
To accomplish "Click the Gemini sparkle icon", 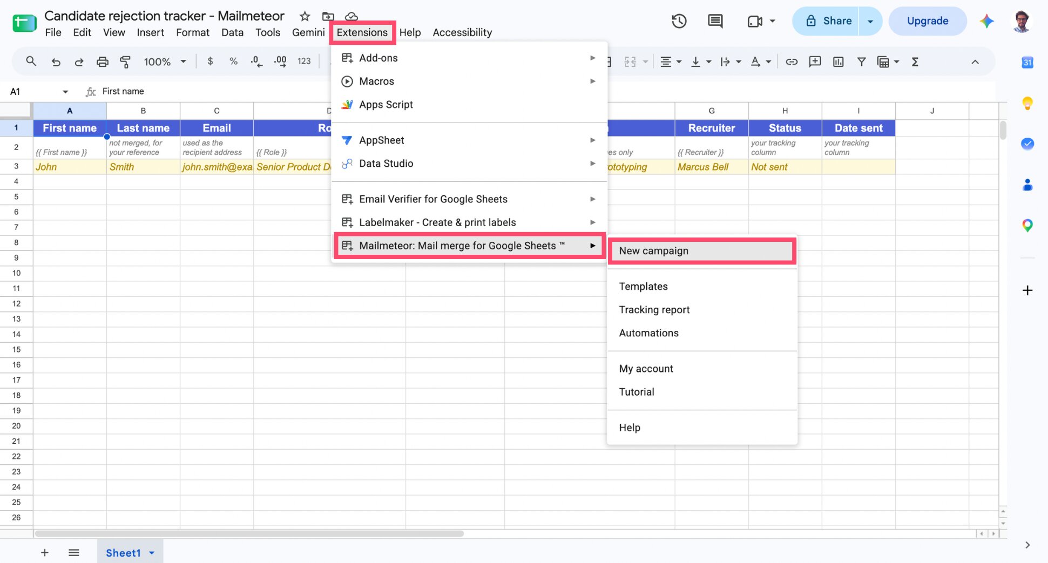I will pos(986,21).
